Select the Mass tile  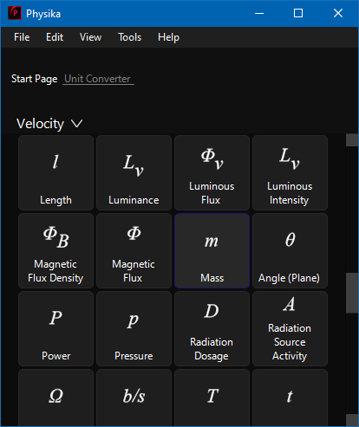click(212, 250)
